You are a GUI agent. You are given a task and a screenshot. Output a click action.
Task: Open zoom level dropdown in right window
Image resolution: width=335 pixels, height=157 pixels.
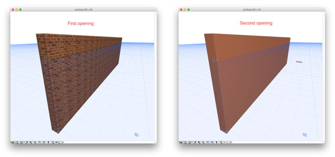click(x=194, y=142)
